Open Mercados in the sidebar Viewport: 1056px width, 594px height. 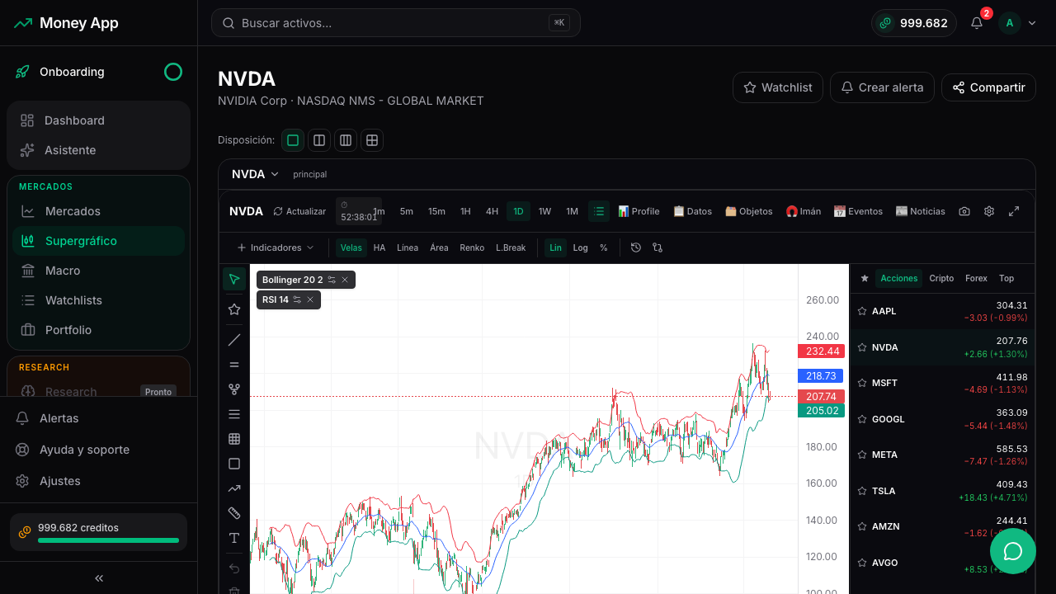[x=99, y=211]
